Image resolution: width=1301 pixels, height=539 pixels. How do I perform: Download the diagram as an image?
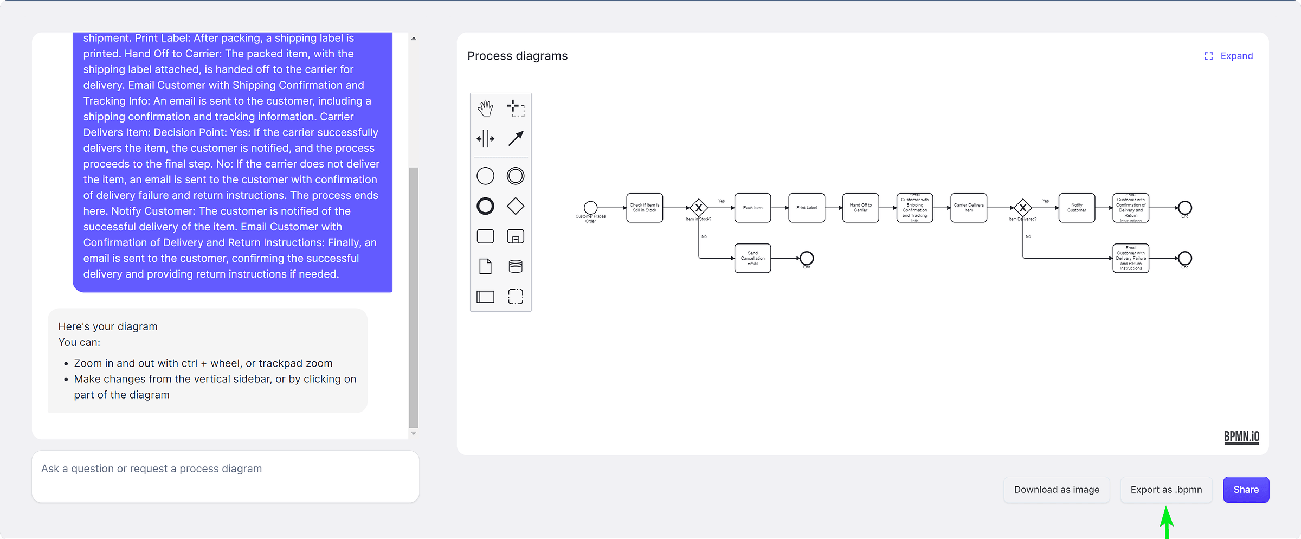tap(1056, 489)
